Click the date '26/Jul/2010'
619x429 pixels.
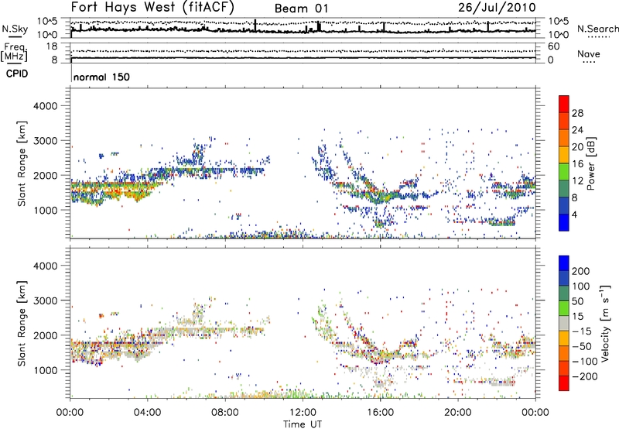(497, 8)
